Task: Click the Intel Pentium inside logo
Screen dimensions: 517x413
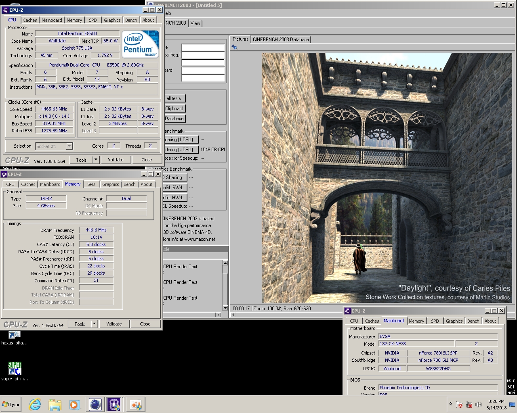Action: [x=140, y=44]
